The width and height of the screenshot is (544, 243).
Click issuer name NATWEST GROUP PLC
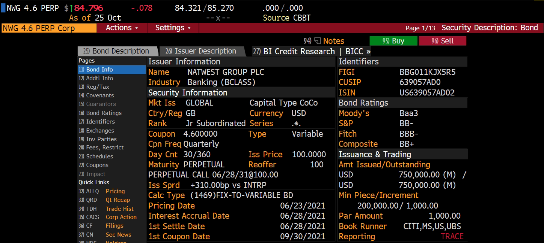[227, 72]
